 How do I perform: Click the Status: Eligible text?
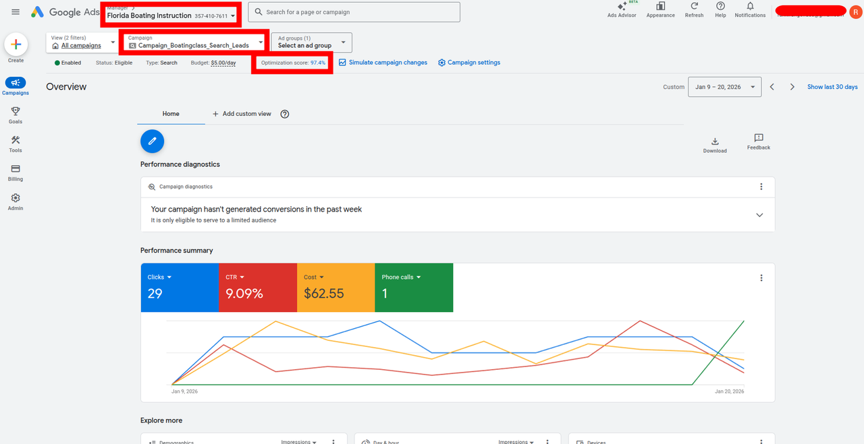114,63
